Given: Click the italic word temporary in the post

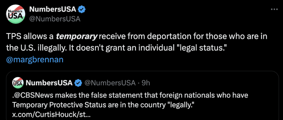Looking at the screenshot, I should (x=76, y=37).
